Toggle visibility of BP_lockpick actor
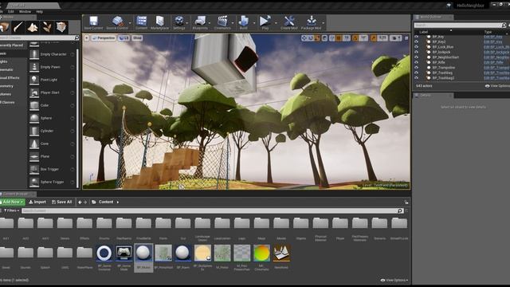Screen dimensions: 510x287 [416, 52]
